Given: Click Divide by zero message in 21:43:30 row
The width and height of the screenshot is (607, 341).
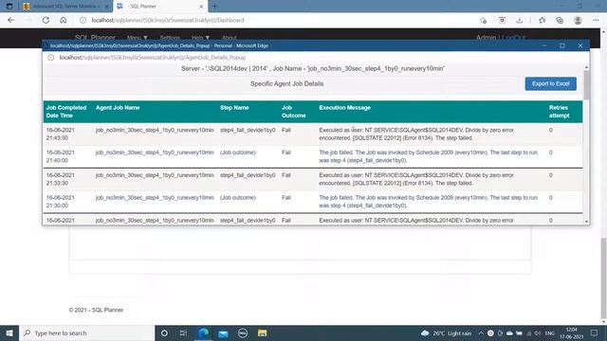Looking at the screenshot, I should (x=416, y=134).
